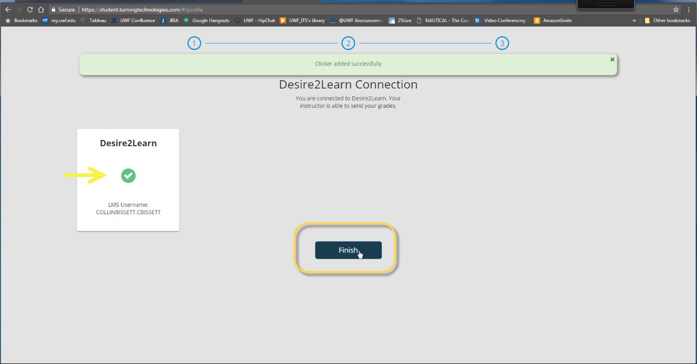Go to step 1 circle
The height and width of the screenshot is (364, 697).
(x=194, y=43)
